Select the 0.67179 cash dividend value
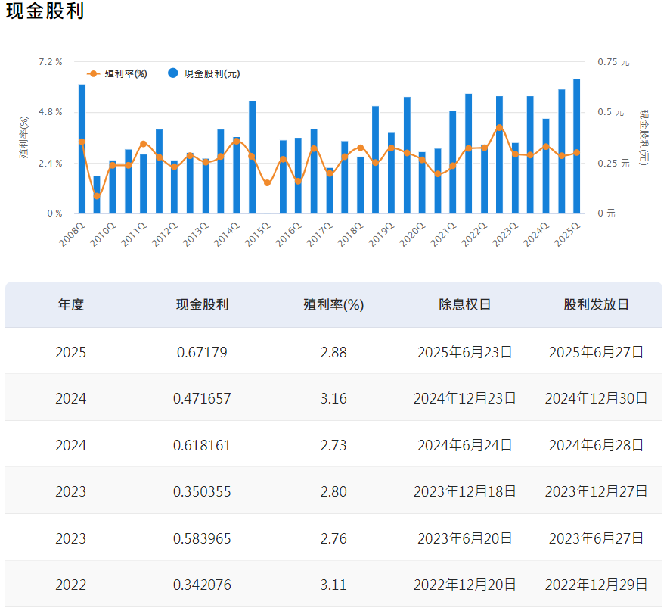Image resolution: width=670 pixels, height=611 pixels. coord(202,352)
